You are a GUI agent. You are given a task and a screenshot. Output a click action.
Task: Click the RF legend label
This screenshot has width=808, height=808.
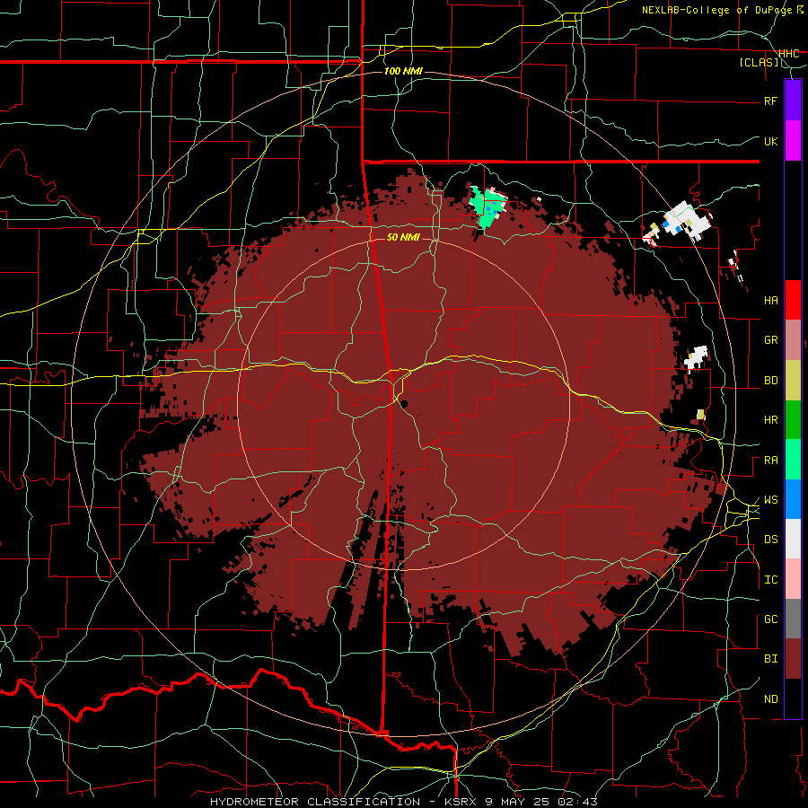click(x=770, y=101)
